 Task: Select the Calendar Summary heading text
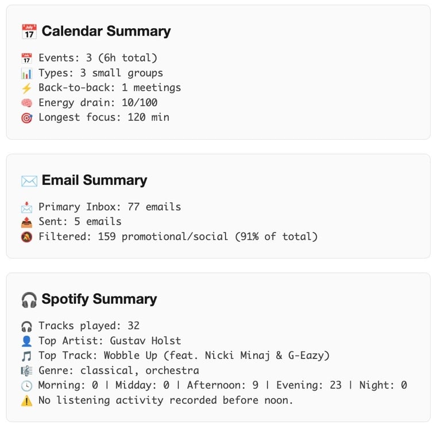point(106,31)
